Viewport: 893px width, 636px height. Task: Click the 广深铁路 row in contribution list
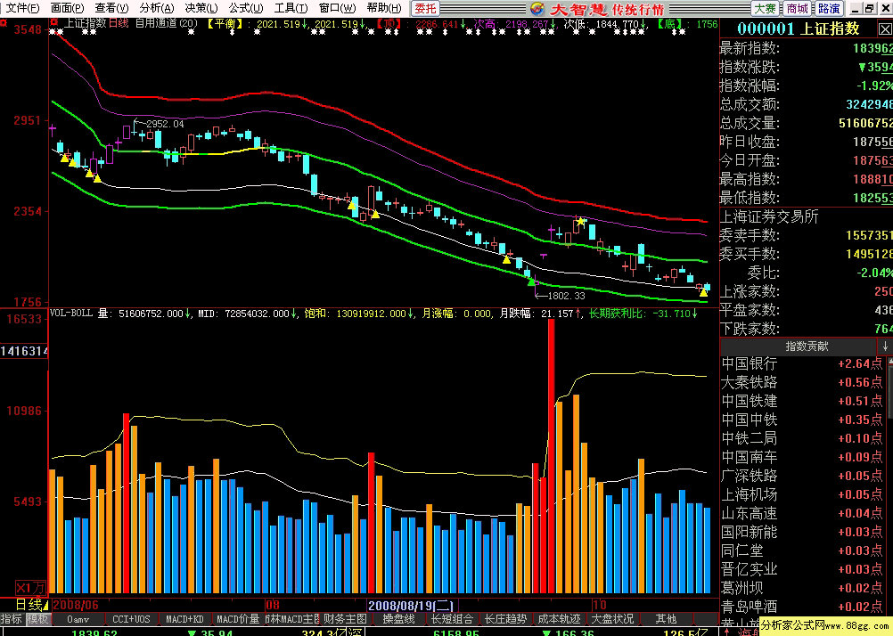click(x=802, y=476)
